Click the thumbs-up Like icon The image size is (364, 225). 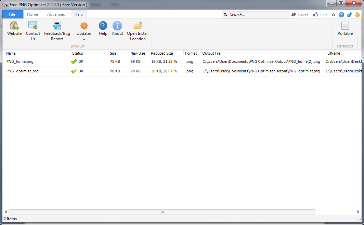pyautogui.click(x=315, y=15)
